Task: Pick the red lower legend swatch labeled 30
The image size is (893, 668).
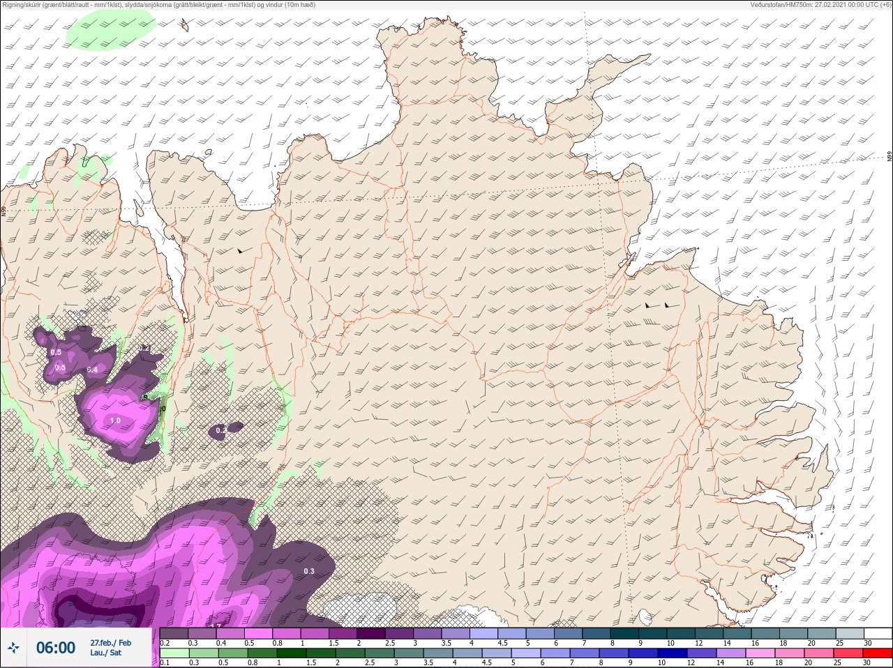Action: click(x=877, y=653)
